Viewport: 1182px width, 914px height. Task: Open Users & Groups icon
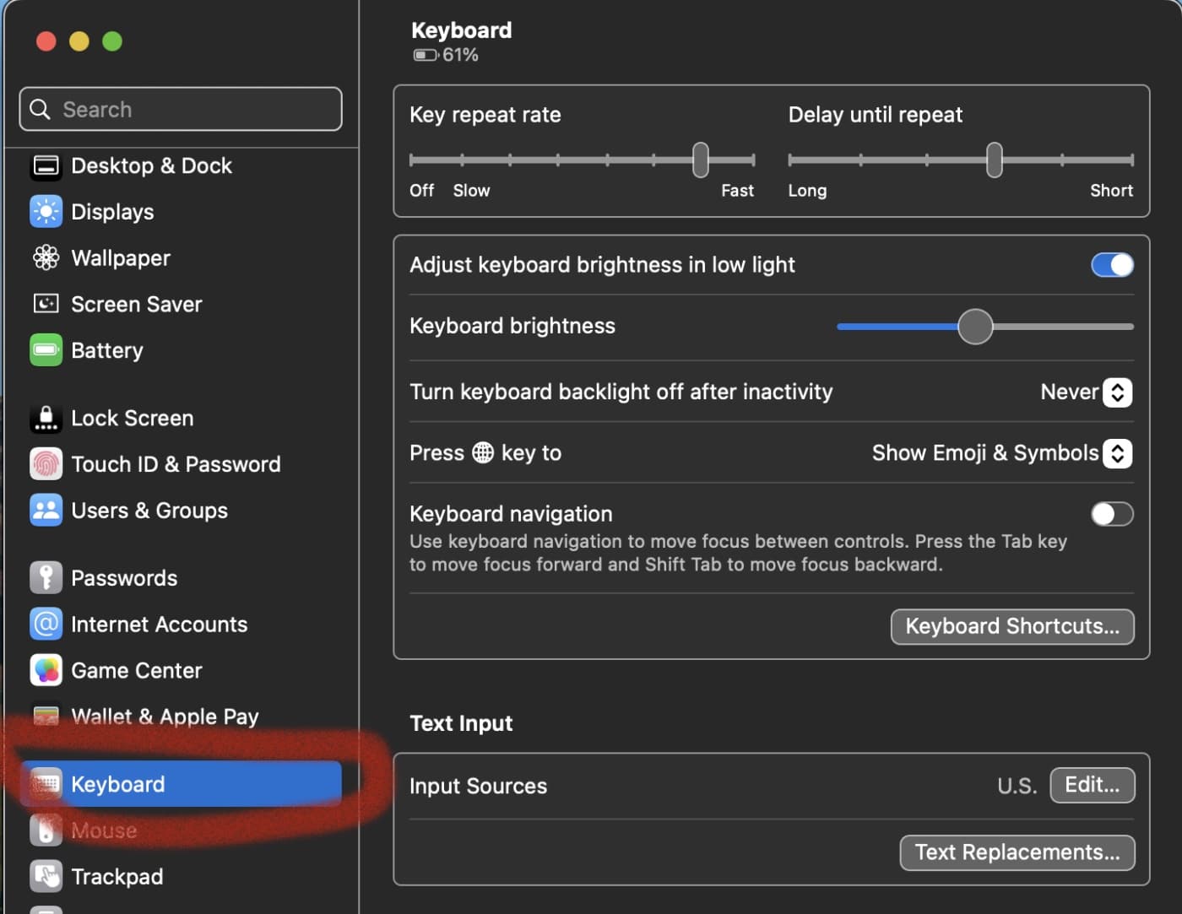(46, 511)
